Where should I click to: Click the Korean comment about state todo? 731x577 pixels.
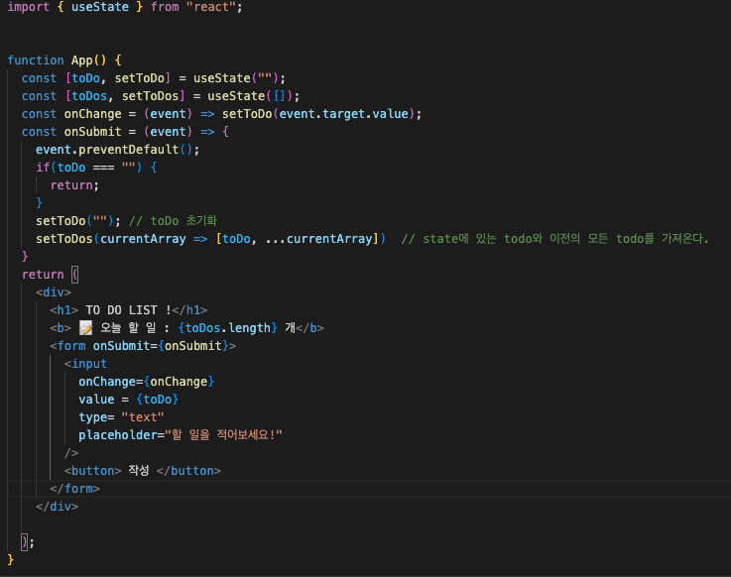pos(554,239)
